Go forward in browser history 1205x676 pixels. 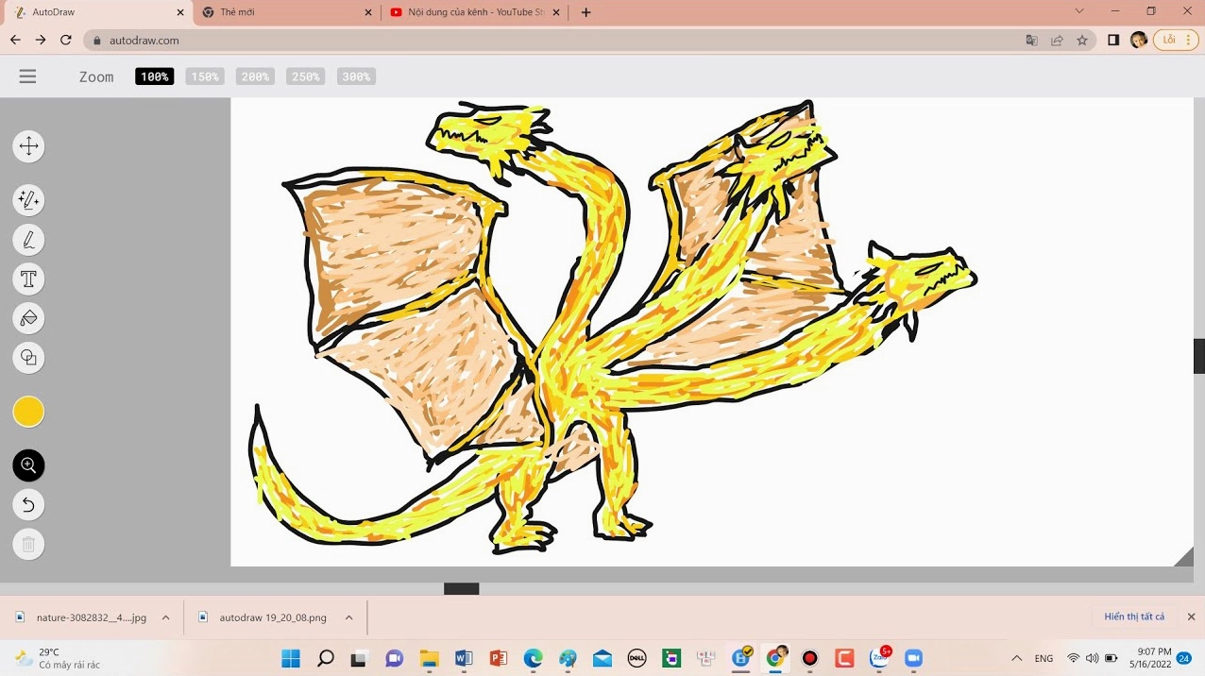click(x=41, y=40)
